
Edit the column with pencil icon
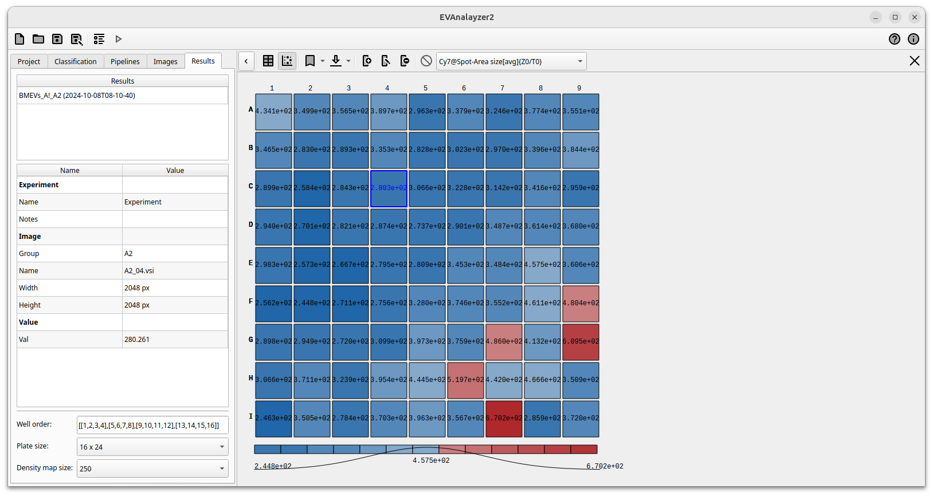386,61
